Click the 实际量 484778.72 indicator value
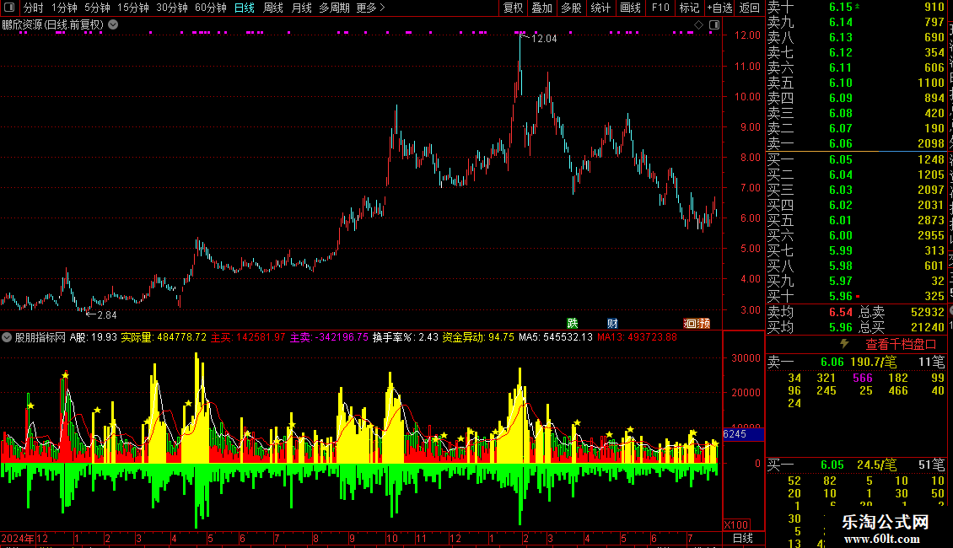 (x=164, y=337)
